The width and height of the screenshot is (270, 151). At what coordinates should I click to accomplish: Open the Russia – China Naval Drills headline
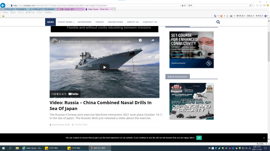[100, 105]
